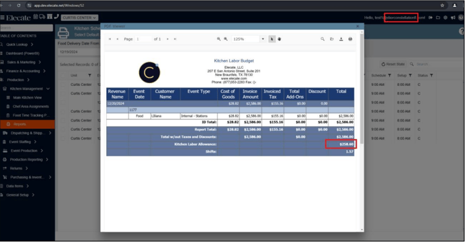The width and height of the screenshot is (465, 243).
Task: Go to previous page in PDF Viewer
Action: pos(118,39)
